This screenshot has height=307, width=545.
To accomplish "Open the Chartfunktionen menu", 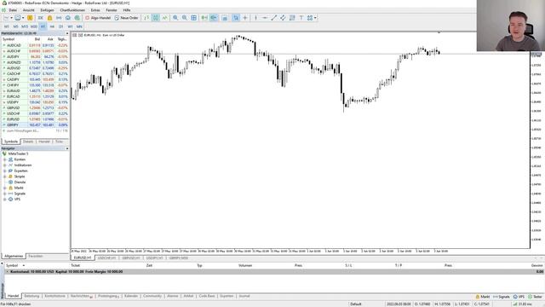I will [72, 10].
